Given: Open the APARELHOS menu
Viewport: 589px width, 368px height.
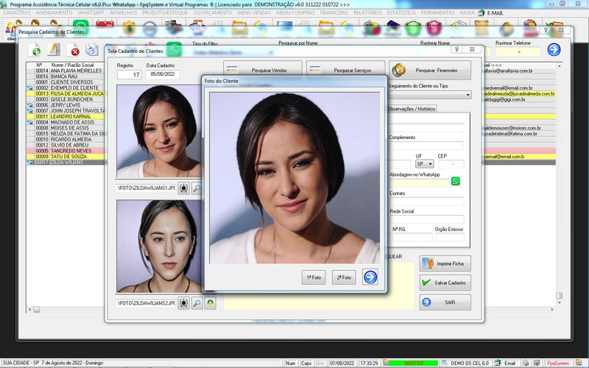Looking at the screenshot, I should pyautogui.click(x=123, y=13).
